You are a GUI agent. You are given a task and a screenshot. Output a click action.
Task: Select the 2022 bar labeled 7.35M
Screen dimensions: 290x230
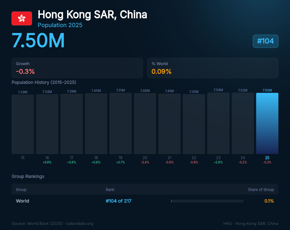[x=194, y=124]
